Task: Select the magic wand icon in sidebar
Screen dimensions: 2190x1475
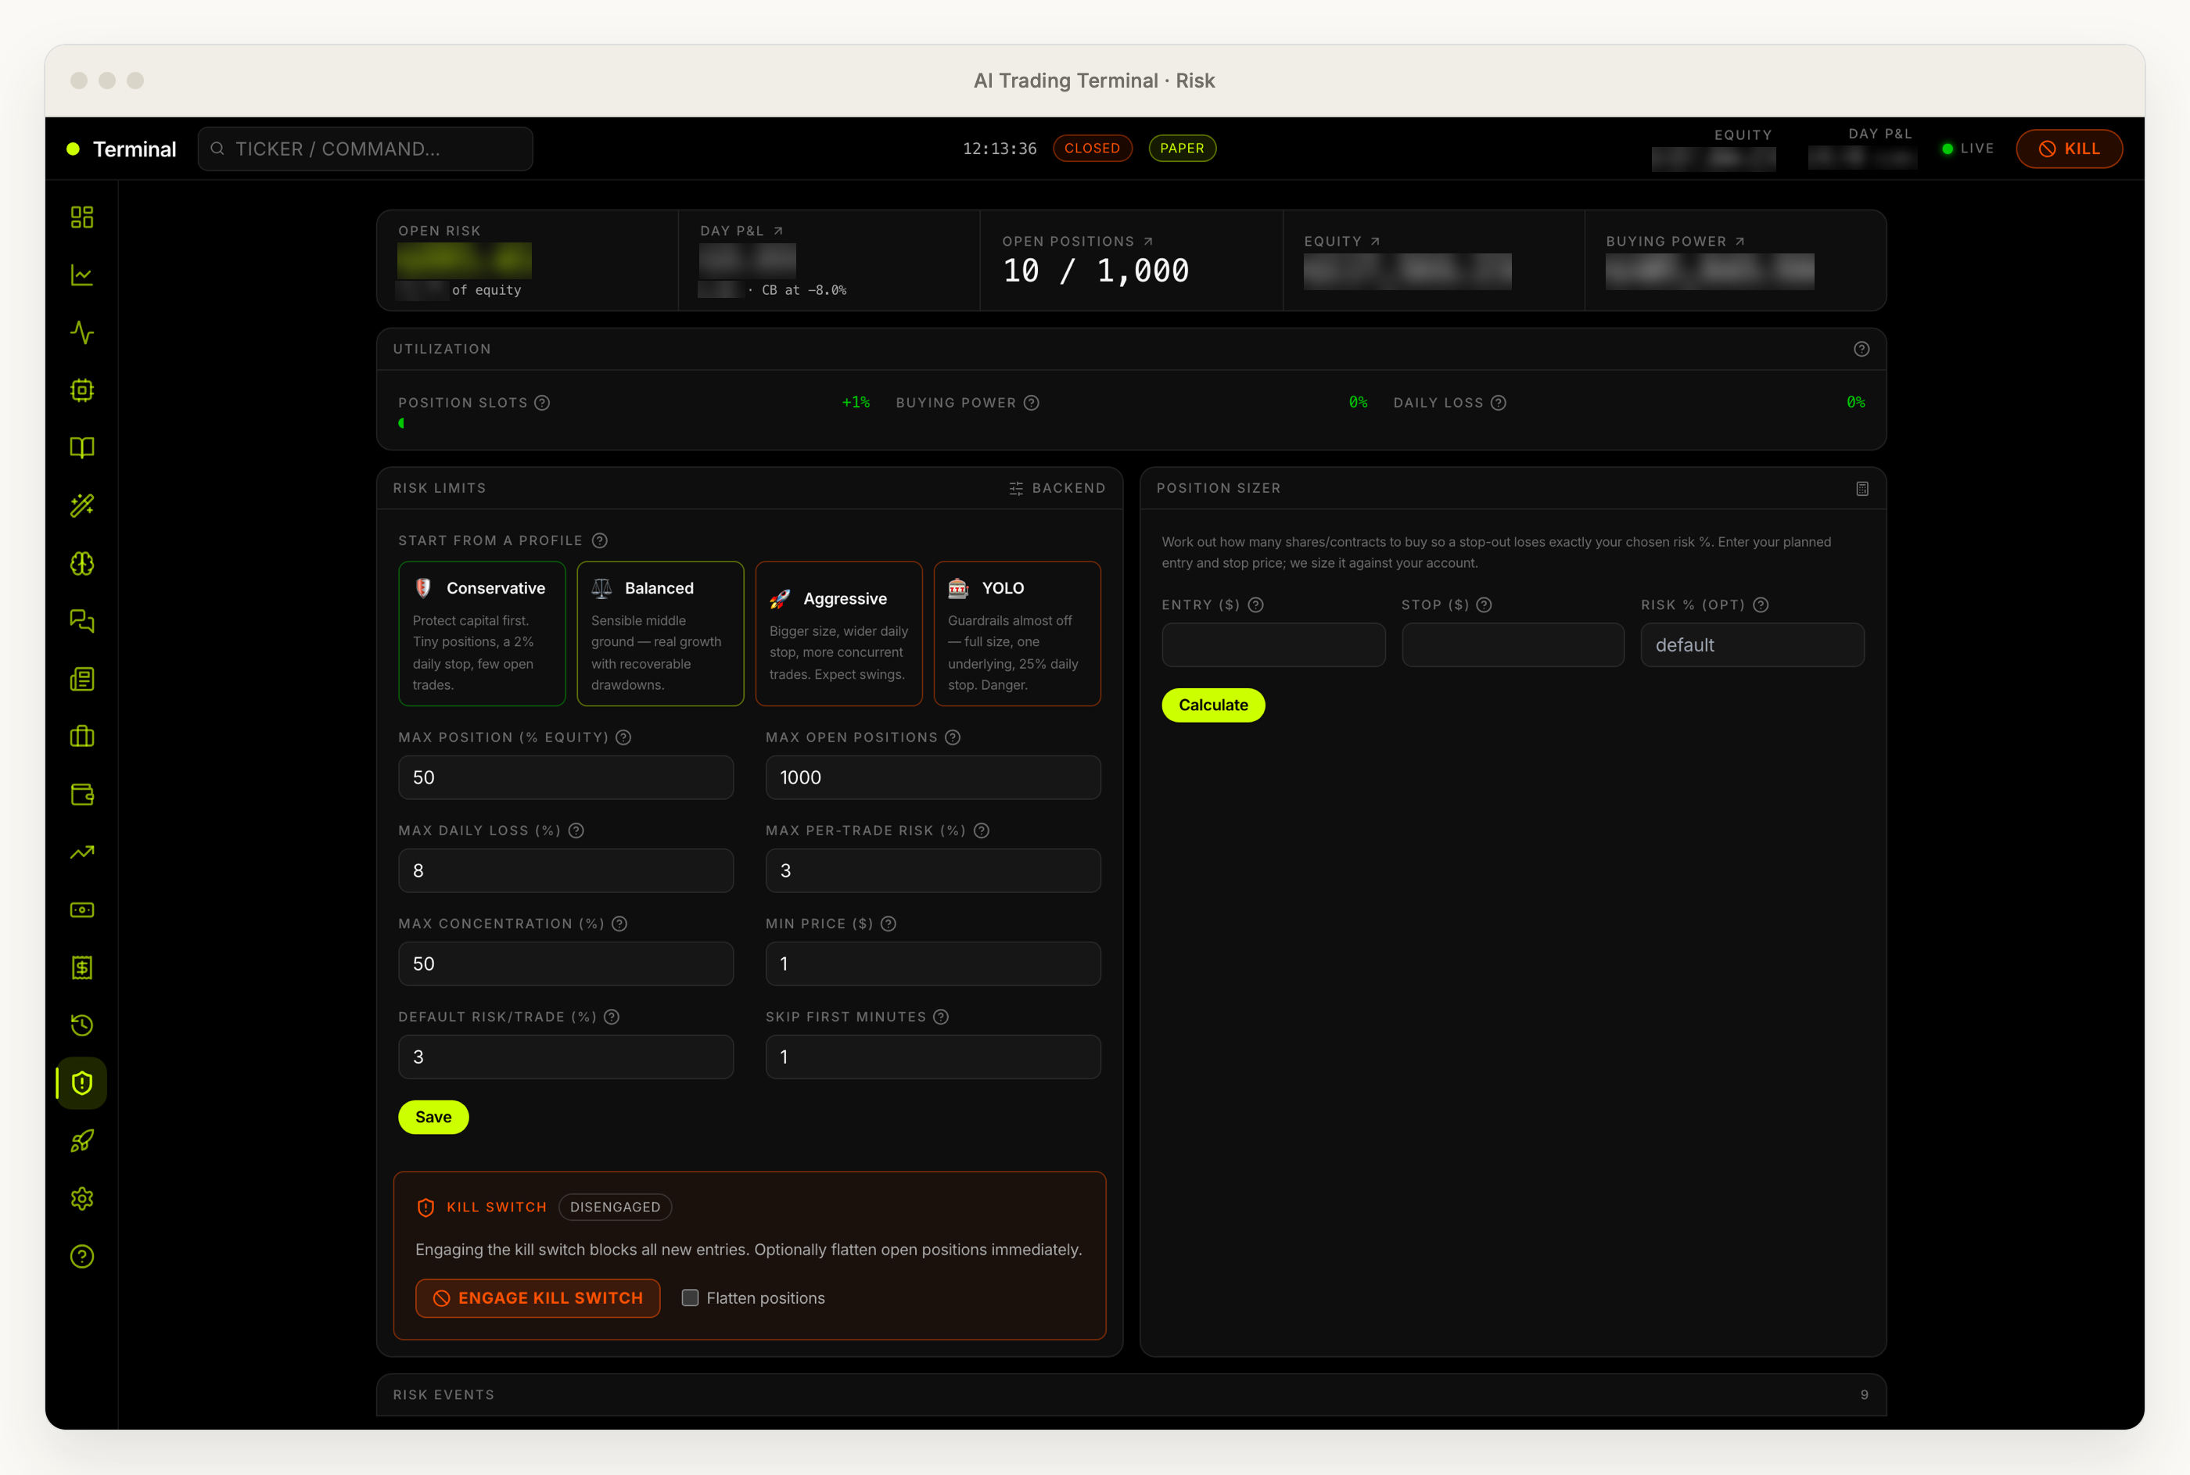Action: pyautogui.click(x=82, y=506)
